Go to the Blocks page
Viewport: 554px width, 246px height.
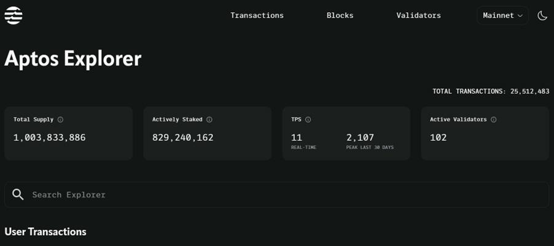(340, 15)
